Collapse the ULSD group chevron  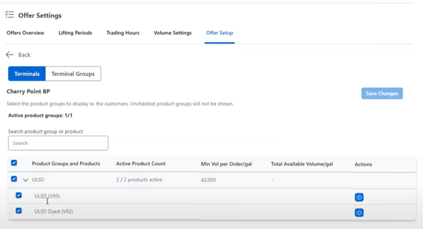[x=26, y=180]
